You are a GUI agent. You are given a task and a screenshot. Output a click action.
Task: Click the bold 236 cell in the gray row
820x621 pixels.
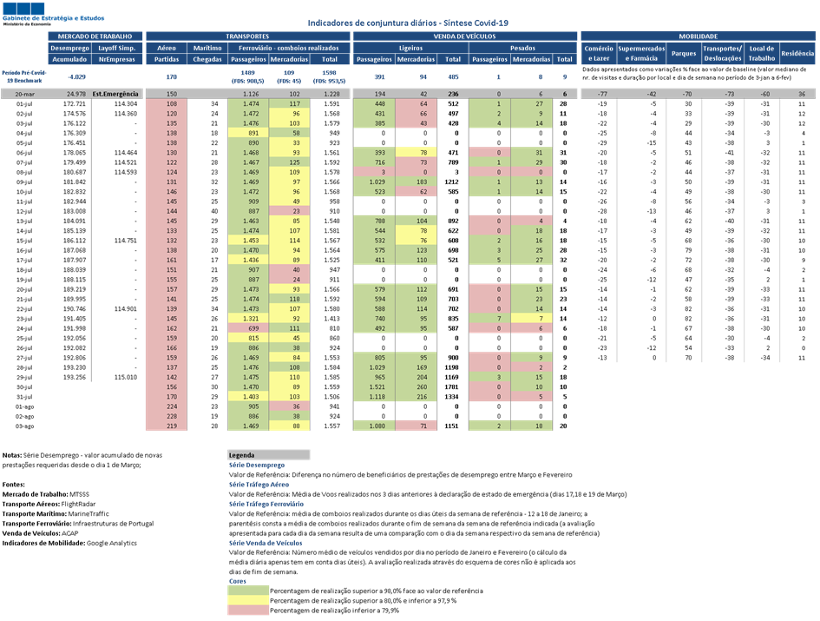click(452, 94)
